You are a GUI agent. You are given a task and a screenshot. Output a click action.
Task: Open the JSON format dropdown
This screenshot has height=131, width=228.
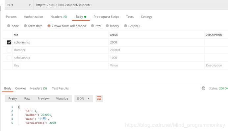click(84, 98)
